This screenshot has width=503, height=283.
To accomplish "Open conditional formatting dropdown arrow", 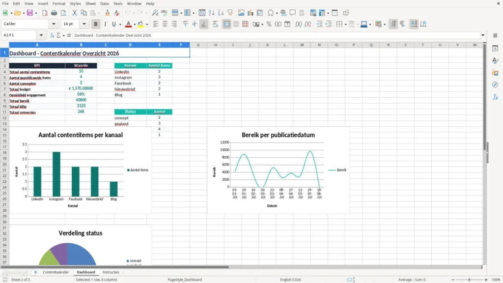I will click(384, 25).
